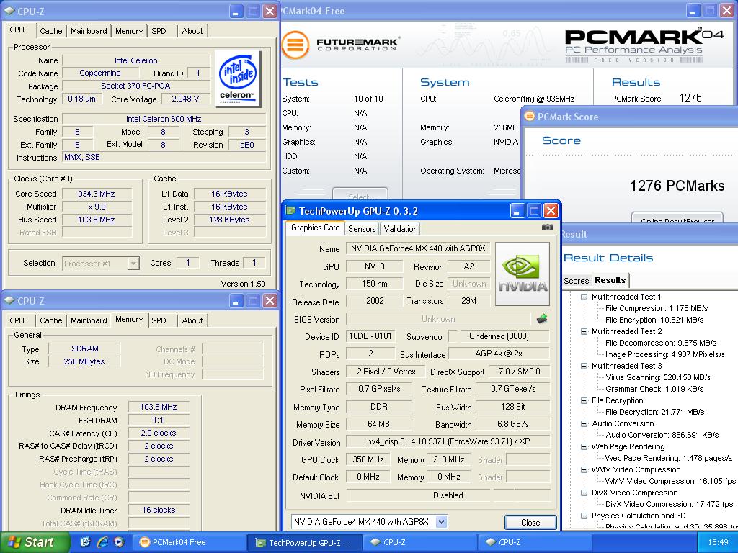The height and width of the screenshot is (553, 738).
Task: Open Memory tab in top CPU-Z
Action: pyautogui.click(x=128, y=31)
